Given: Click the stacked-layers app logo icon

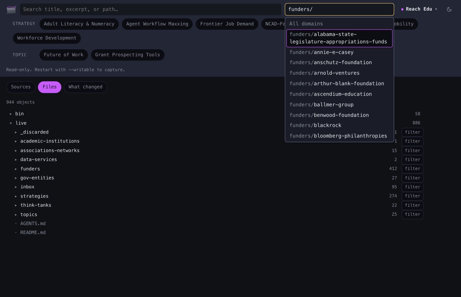Looking at the screenshot, I should pos(11,10).
